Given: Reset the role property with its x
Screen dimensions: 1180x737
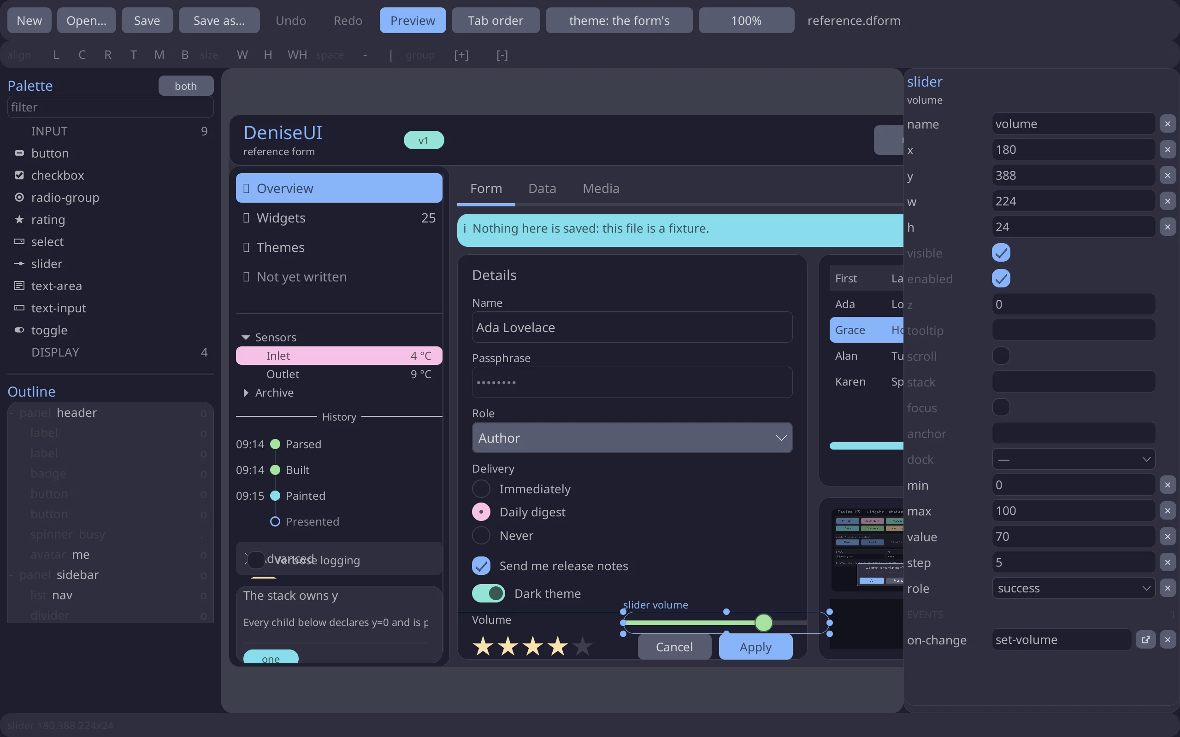Looking at the screenshot, I should tap(1167, 588).
